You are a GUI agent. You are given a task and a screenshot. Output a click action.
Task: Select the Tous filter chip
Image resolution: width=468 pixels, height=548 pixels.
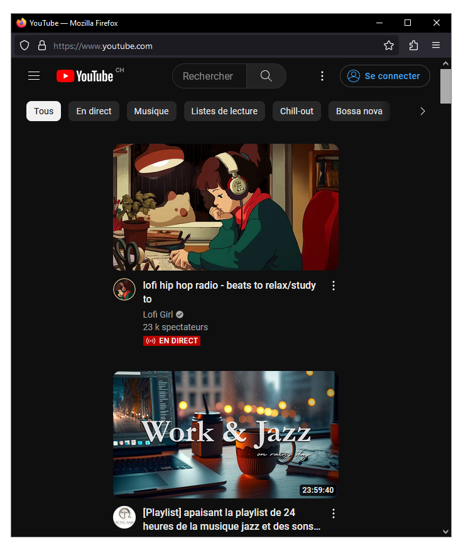coord(43,111)
